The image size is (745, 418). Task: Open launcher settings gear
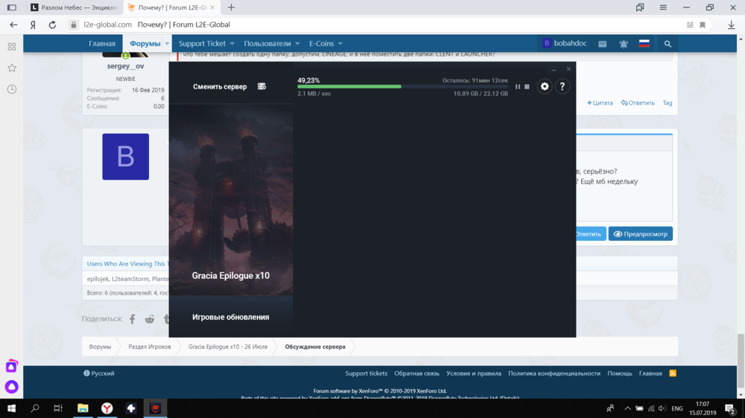545,86
